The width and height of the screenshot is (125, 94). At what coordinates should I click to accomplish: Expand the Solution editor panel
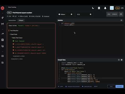pos(121,20)
